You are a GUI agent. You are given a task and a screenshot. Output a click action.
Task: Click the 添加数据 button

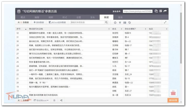[x=39, y=23]
